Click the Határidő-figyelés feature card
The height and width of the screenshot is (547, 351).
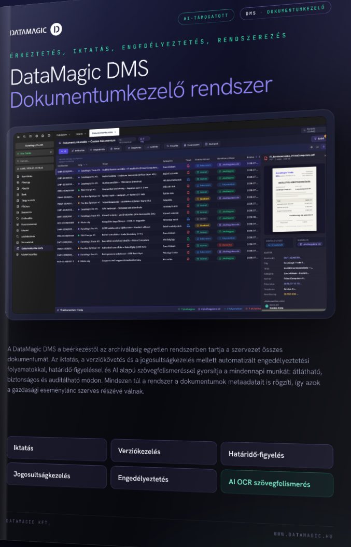[x=277, y=455]
